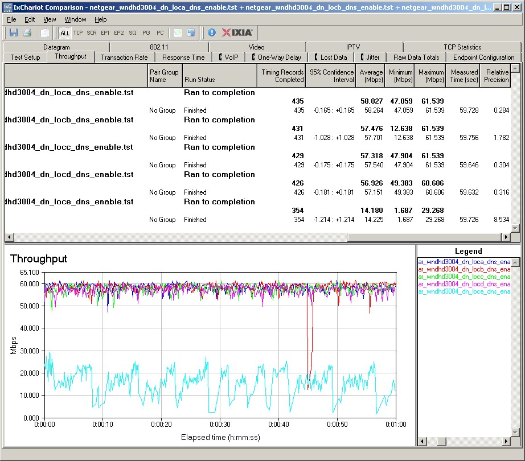Switch to the 802.11 tab
The height and width of the screenshot is (461, 525).
(x=159, y=47)
